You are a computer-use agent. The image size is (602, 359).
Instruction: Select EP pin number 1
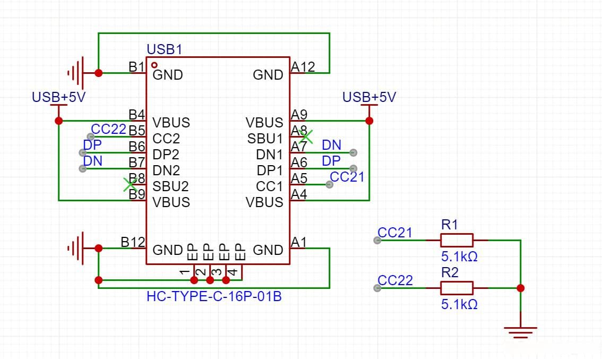tap(185, 272)
